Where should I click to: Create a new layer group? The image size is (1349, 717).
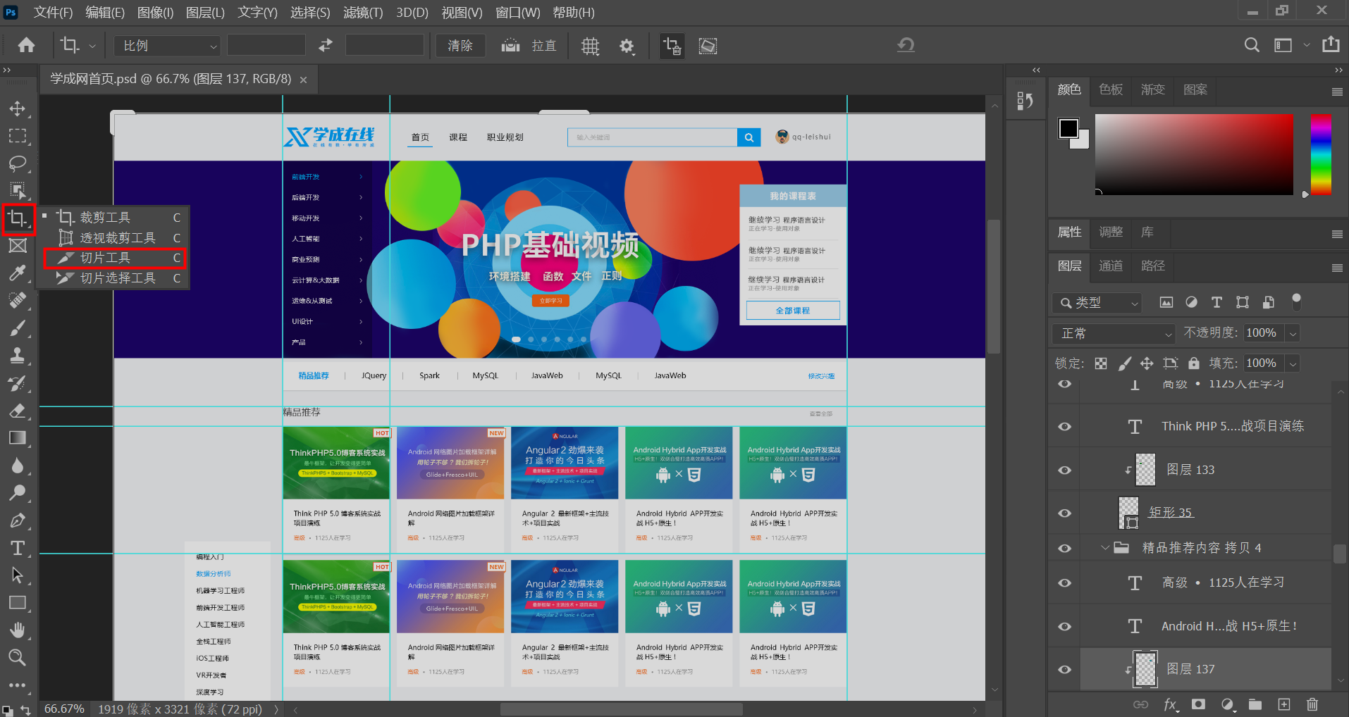coord(1255,704)
